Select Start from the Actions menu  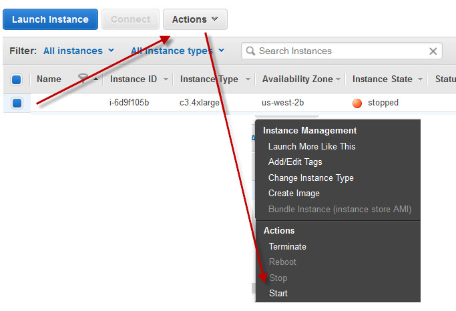278,293
